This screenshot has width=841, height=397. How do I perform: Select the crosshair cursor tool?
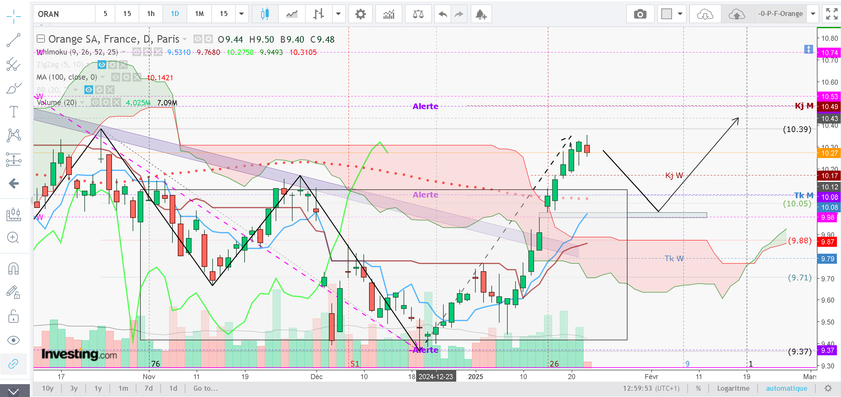tap(13, 16)
